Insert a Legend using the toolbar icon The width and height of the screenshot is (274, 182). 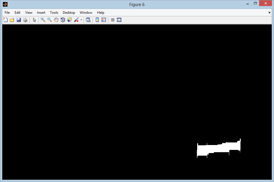point(104,20)
